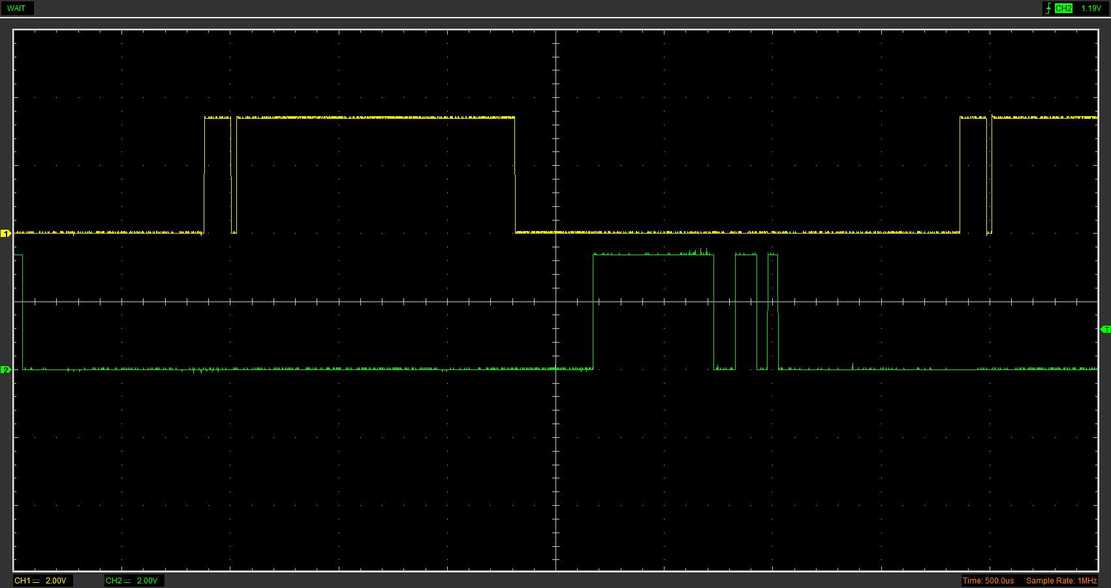Click the center crosshair of the graticule

click(x=555, y=302)
